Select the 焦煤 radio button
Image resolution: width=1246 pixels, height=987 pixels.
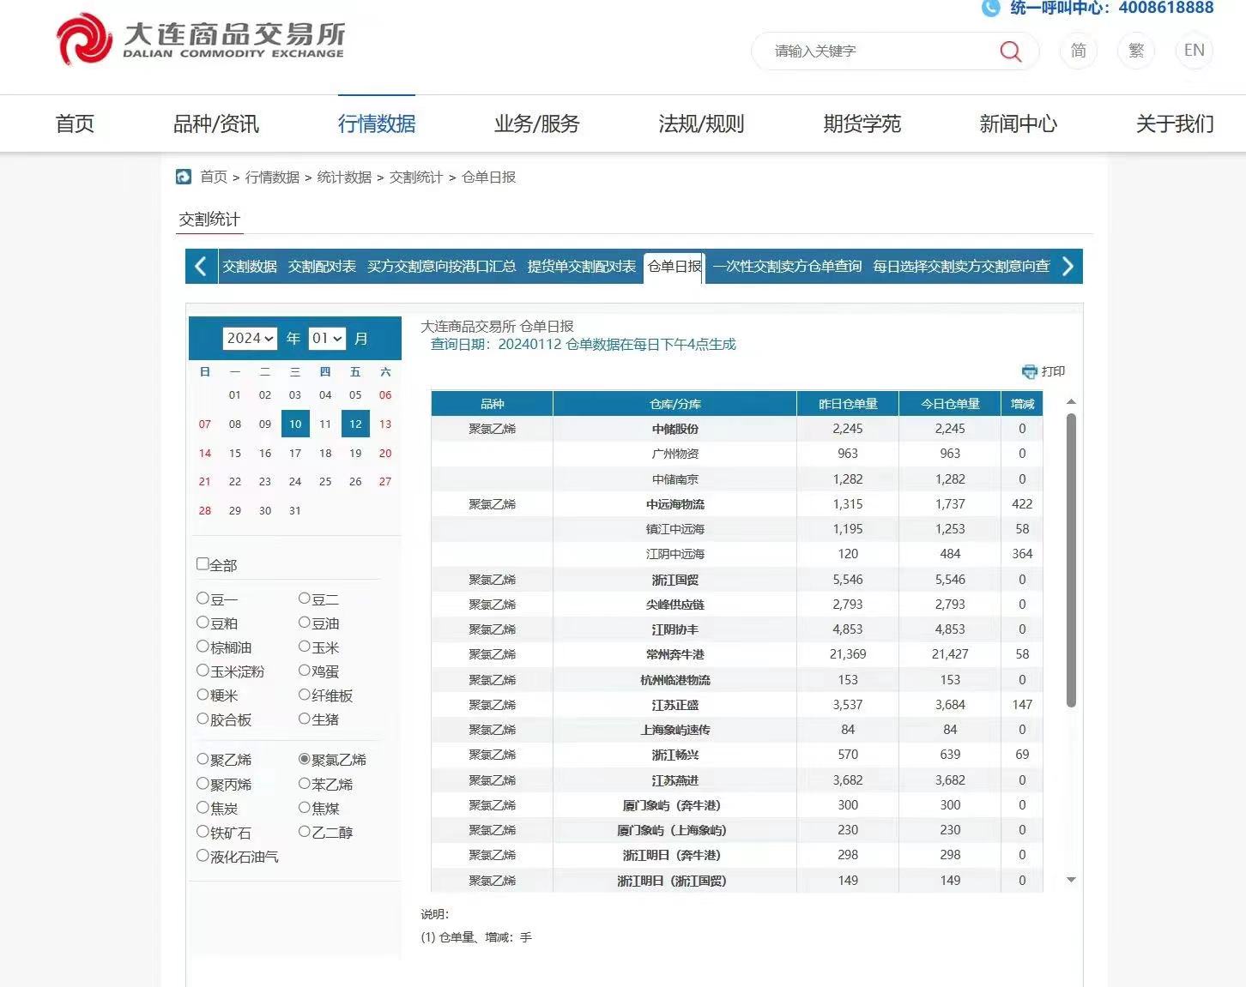[x=304, y=807]
